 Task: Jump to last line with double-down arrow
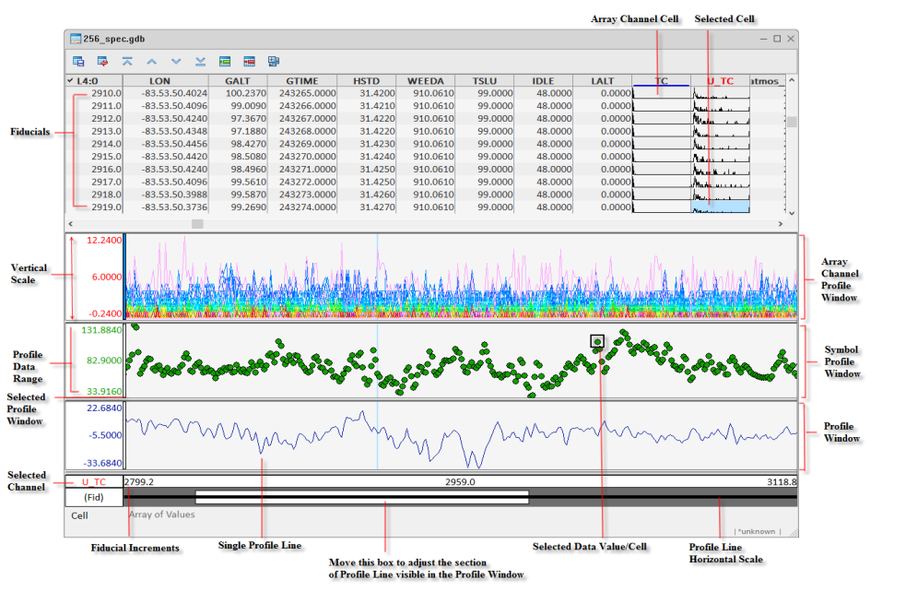click(201, 62)
